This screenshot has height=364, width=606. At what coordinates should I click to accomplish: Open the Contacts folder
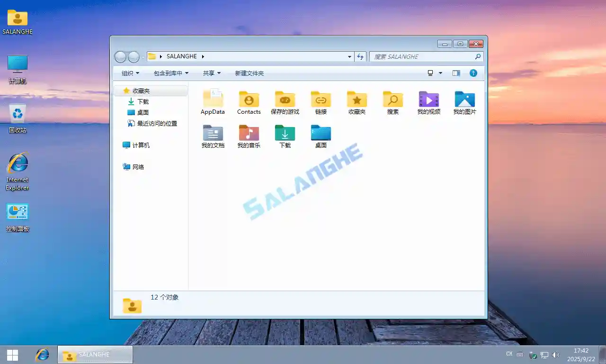[x=249, y=99]
